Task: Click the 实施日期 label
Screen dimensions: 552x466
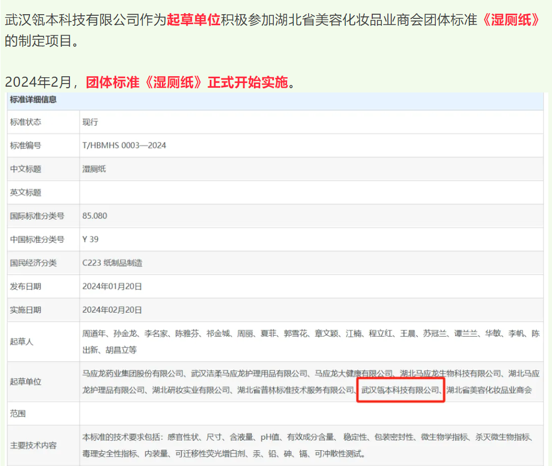Action: pos(26,310)
